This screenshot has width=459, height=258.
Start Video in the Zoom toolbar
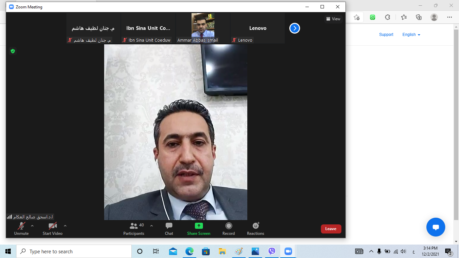(52, 229)
